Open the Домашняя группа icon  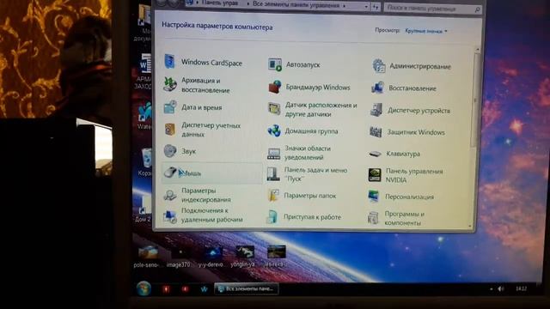click(x=274, y=131)
